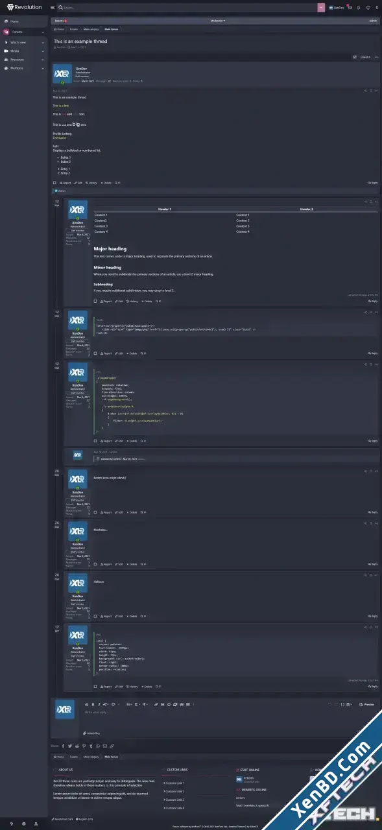Click the Unwatch button
The width and height of the screenshot is (382, 830).
(x=366, y=57)
